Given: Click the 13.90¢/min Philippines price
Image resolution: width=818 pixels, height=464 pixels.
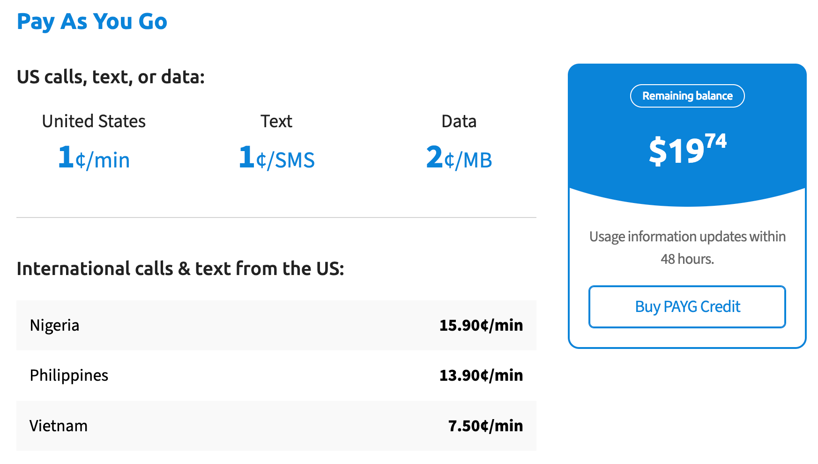Looking at the screenshot, I should point(481,376).
